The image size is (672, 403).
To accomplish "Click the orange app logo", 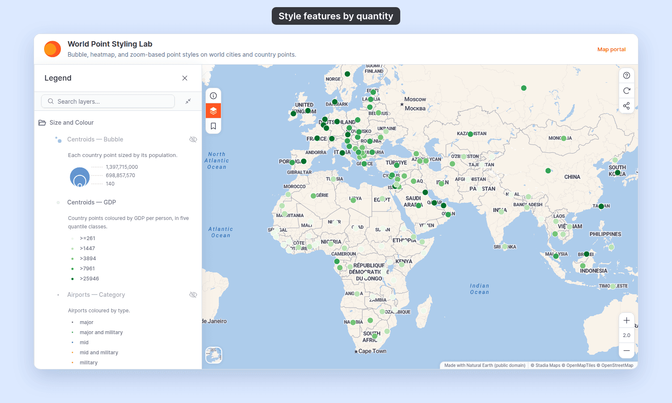I will click(x=52, y=49).
